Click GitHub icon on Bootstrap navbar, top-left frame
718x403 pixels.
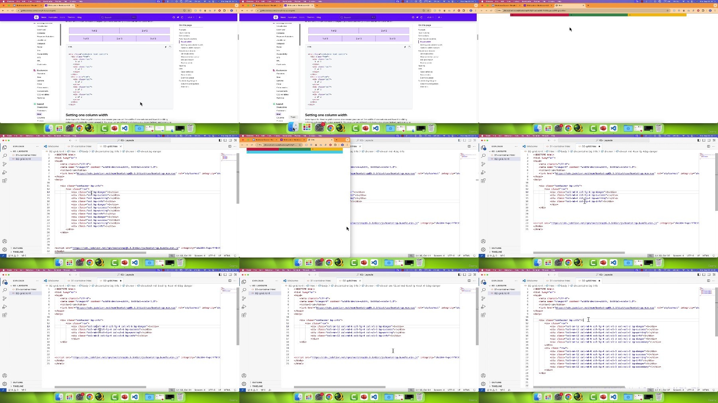174,17
